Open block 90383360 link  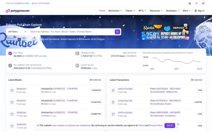coord(21,113)
